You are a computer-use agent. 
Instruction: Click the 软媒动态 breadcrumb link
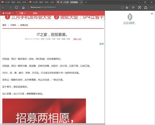24,25
